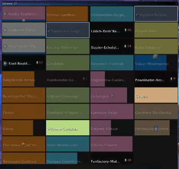The height and width of the screenshot is (169, 179).
Task: Select Speedrun-Hydraxis unit frame
Action: coord(112,63)
